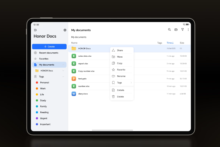This screenshot has height=147, width=220.
Task: Collapse the Tags sidebar section chevron
Action: click(63, 77)
